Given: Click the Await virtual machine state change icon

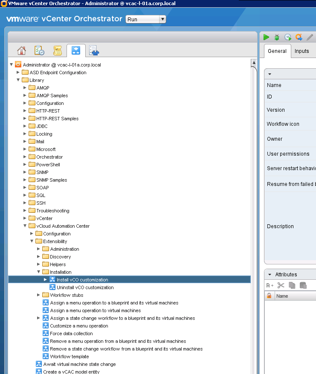Looking at the screenshot, I should coord(39,364).
